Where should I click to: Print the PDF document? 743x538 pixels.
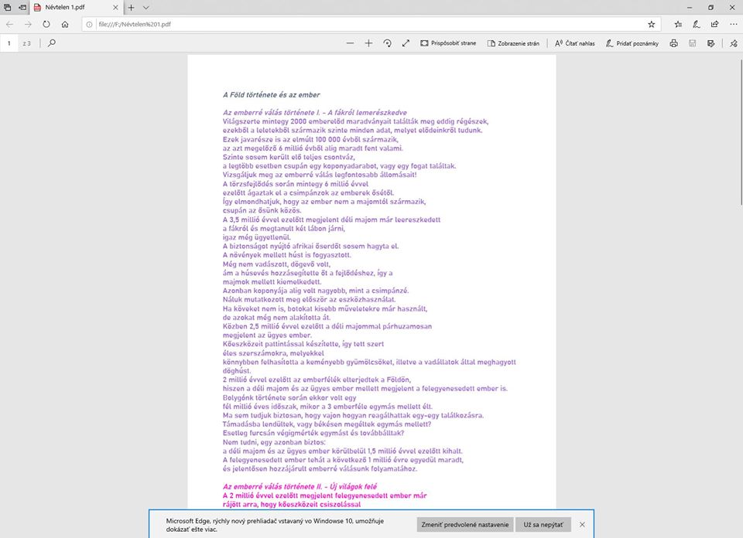coord(674,43)
